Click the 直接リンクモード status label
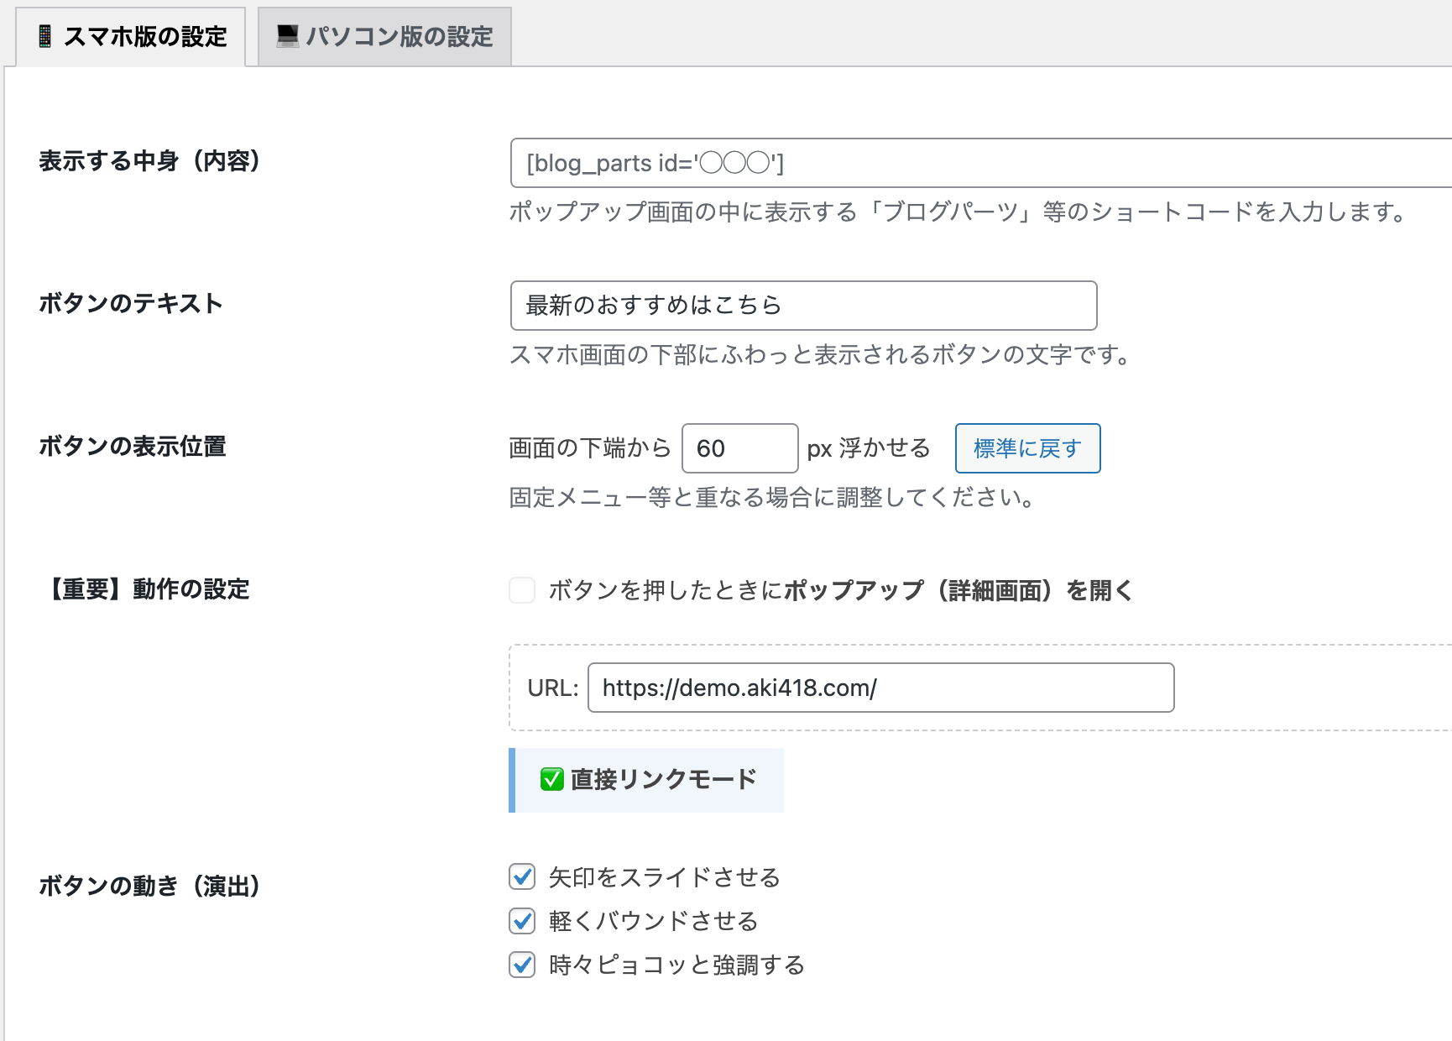The height and width of the screenshot is (1041, 1452). pos(663,780)
